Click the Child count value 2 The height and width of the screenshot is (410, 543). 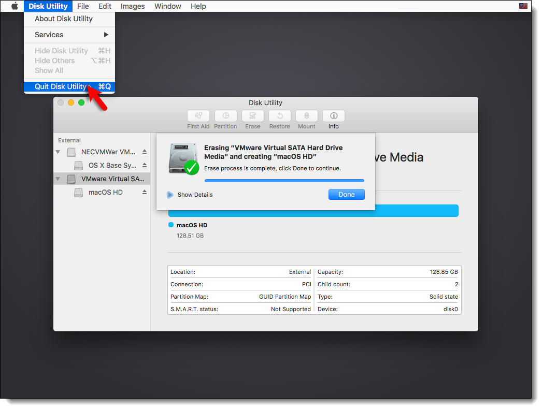456,284
